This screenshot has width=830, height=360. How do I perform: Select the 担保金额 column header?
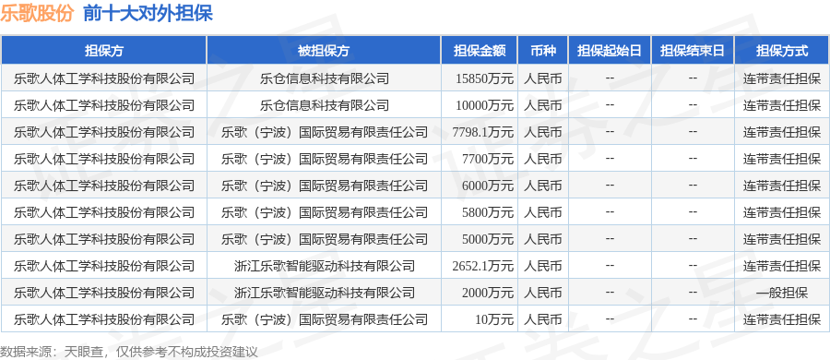[479, 51]
